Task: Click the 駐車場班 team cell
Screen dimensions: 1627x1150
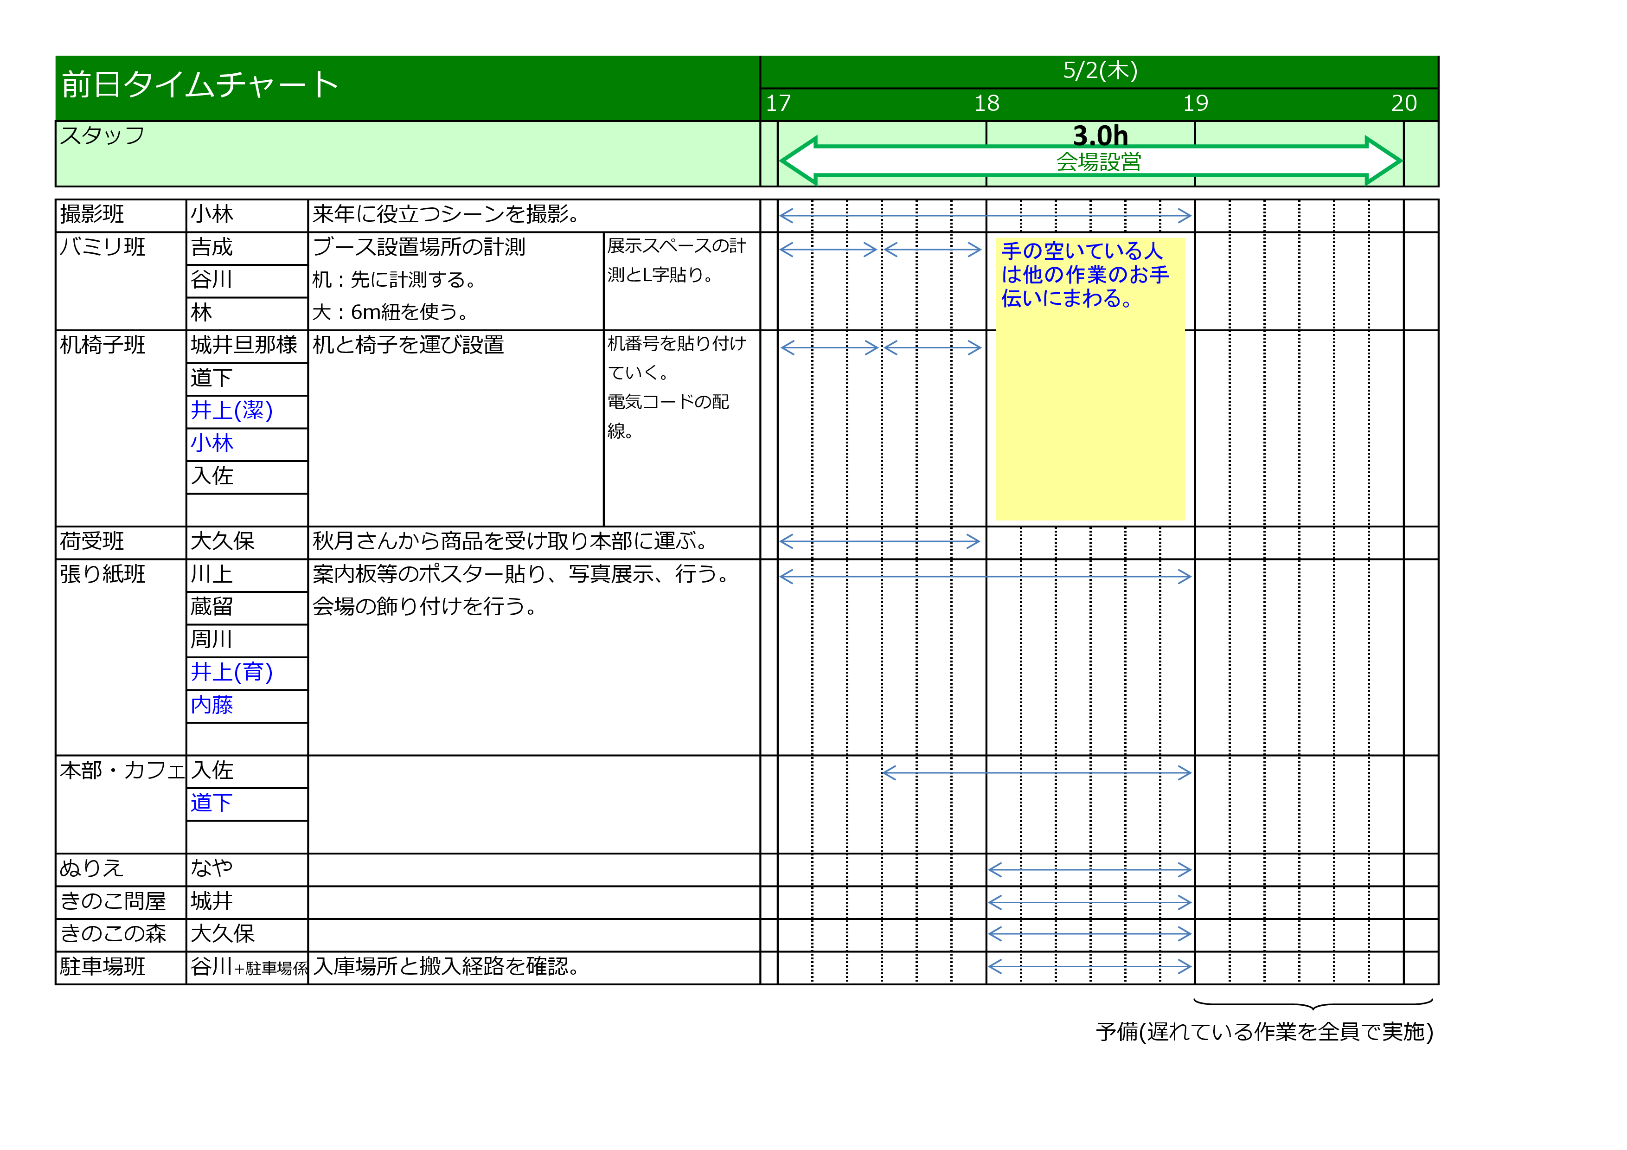Action: [121, 967]
